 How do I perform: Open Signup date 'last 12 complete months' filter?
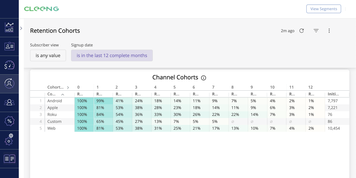click(112, 56)
